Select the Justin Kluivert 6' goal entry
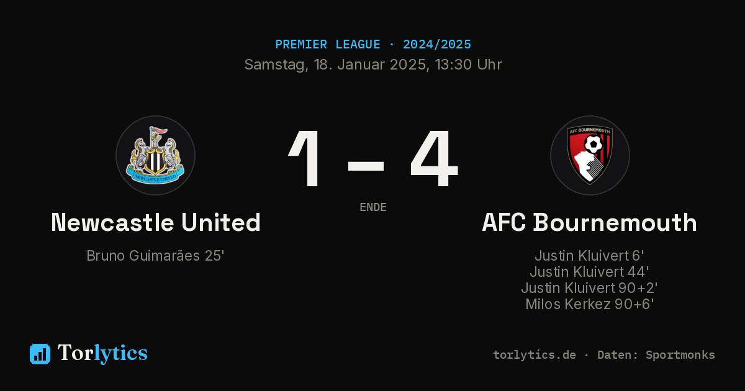Screen dimensions: 745x391 click(x=589, y=256)
